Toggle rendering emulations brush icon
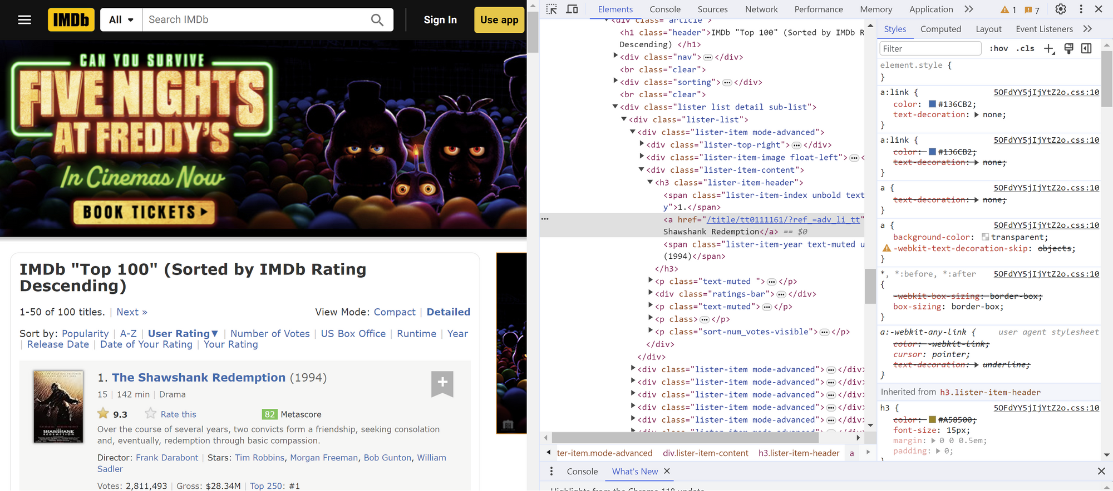1113x491 pixels. [x=1068, y=49]
